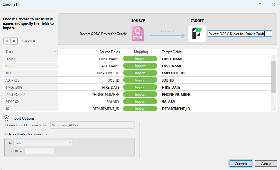Click the Steven data value
This screenshot has width=280, height=170.
click(x=10, y=59)
